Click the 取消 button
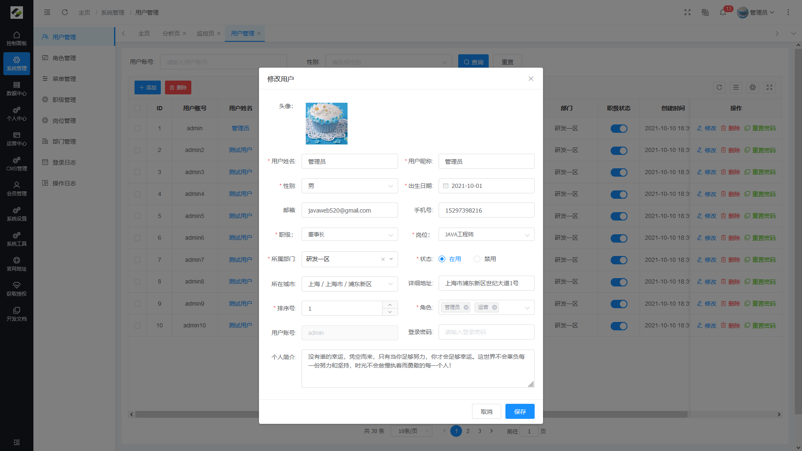This screenshot has height=451, width=802. pyautogui.click(x=486, y=411)
